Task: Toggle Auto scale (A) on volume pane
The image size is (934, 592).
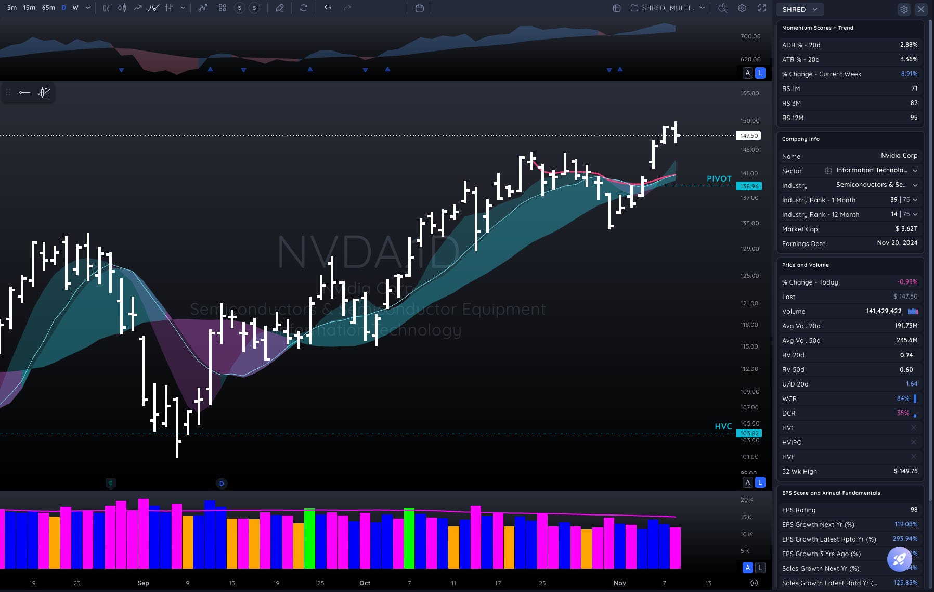Action: click(748, 568)
